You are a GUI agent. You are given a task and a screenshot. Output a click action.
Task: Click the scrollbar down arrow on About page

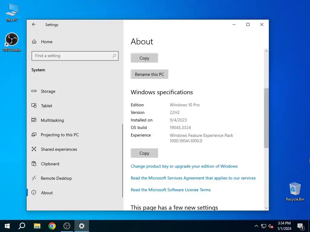click(x=266, y=208)
